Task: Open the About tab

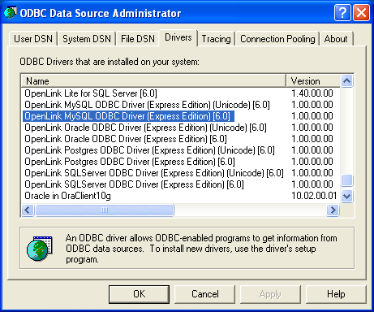Action: point(336,39)
